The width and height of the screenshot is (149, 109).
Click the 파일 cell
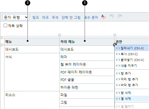point(87,95)
